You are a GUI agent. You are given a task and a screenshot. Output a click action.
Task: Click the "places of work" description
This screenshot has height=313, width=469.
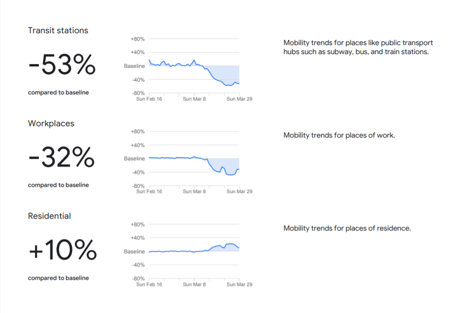(339, 135)
